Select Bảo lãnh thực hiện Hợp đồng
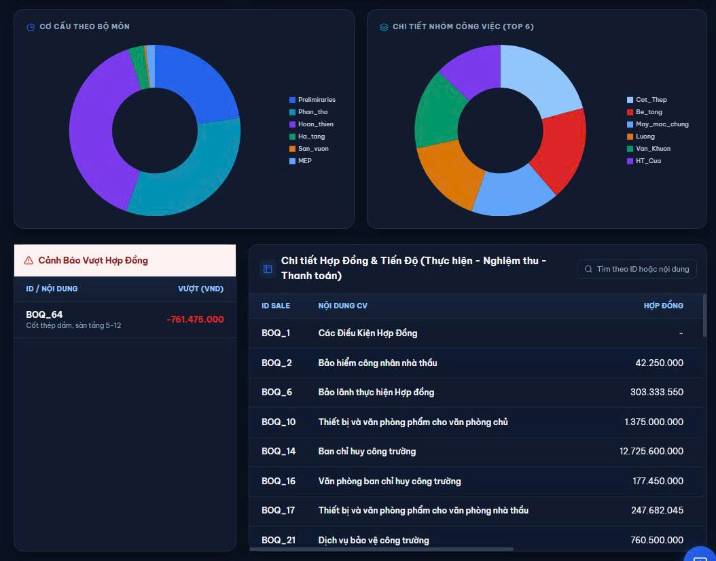 coord(376,392)
